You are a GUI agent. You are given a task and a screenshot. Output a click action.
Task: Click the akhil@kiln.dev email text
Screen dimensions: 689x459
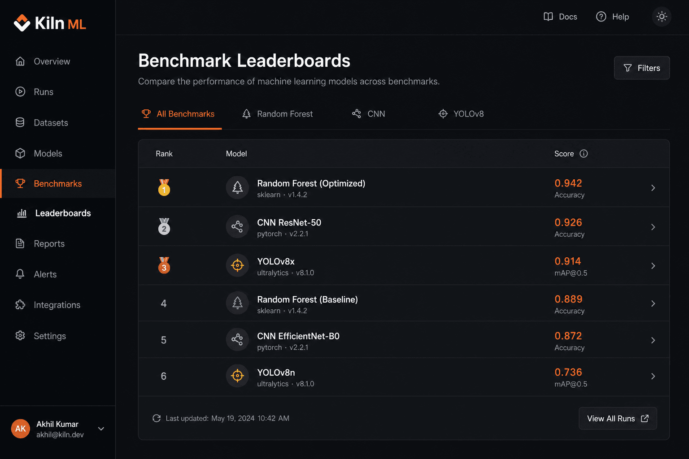pos(60,435)
